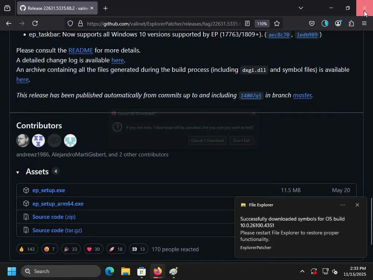The height and width of the screenshot is (280, 373).
Task: Click the github.com address bar
Action: [164, 24]
